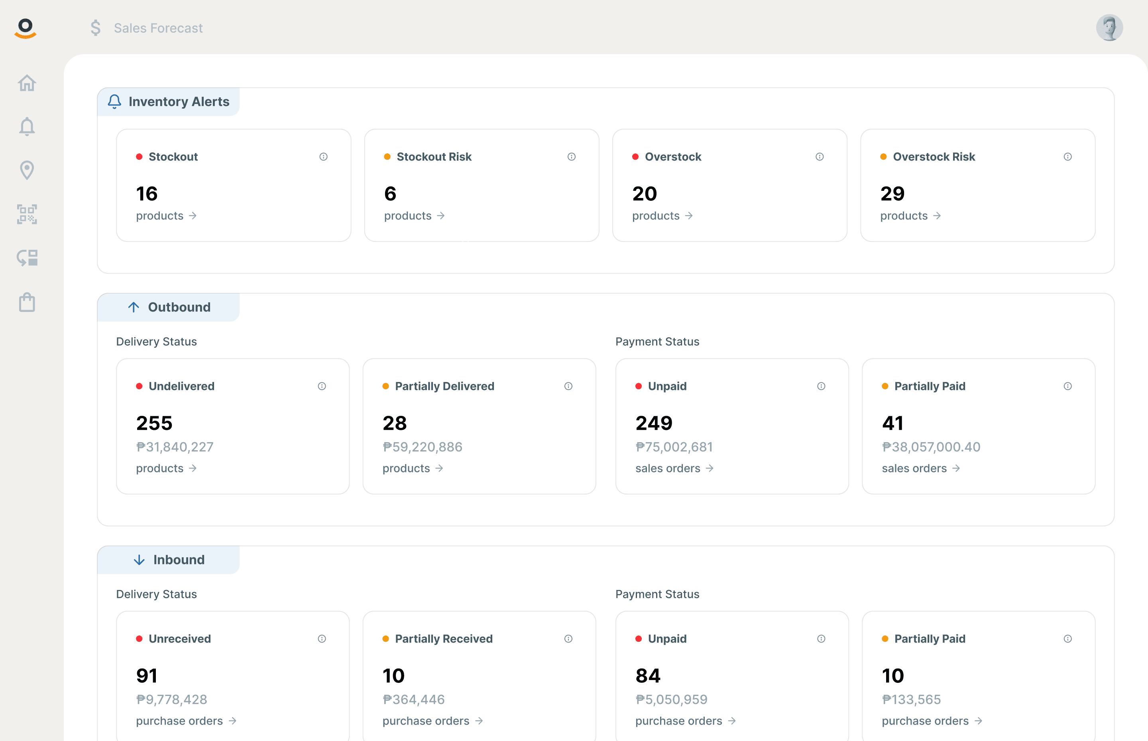This screenshot has height=741, width=1148.
Task: Open the Inventory Alerts section tab
Action: coord(169,102)
